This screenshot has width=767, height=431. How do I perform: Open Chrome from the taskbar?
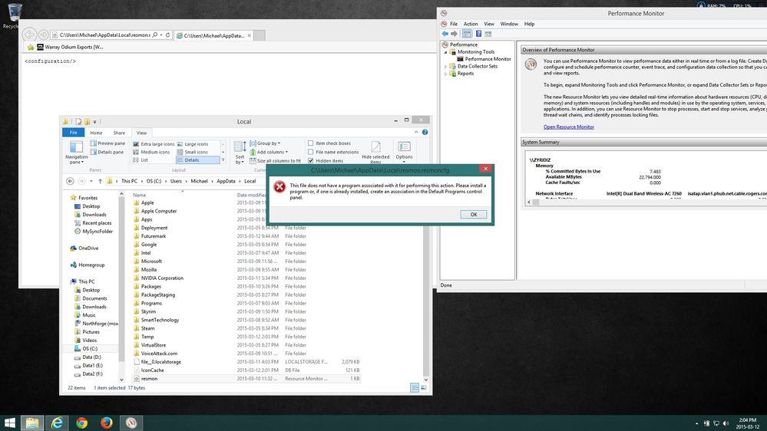[81, 423]
